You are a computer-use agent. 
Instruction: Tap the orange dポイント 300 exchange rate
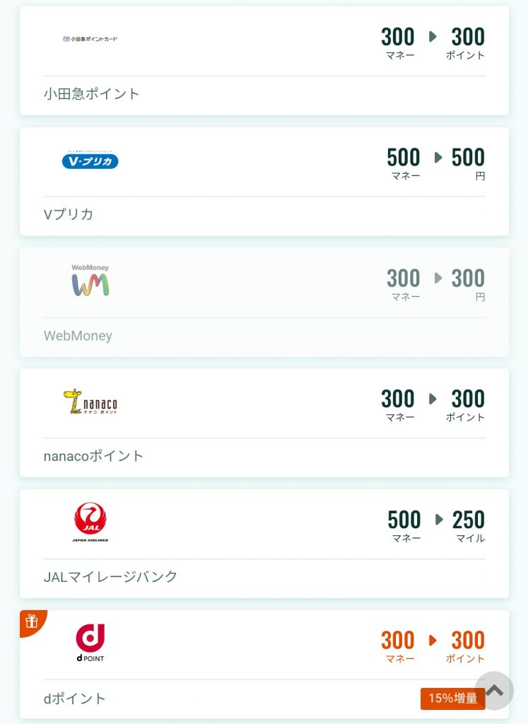(433, 646)
